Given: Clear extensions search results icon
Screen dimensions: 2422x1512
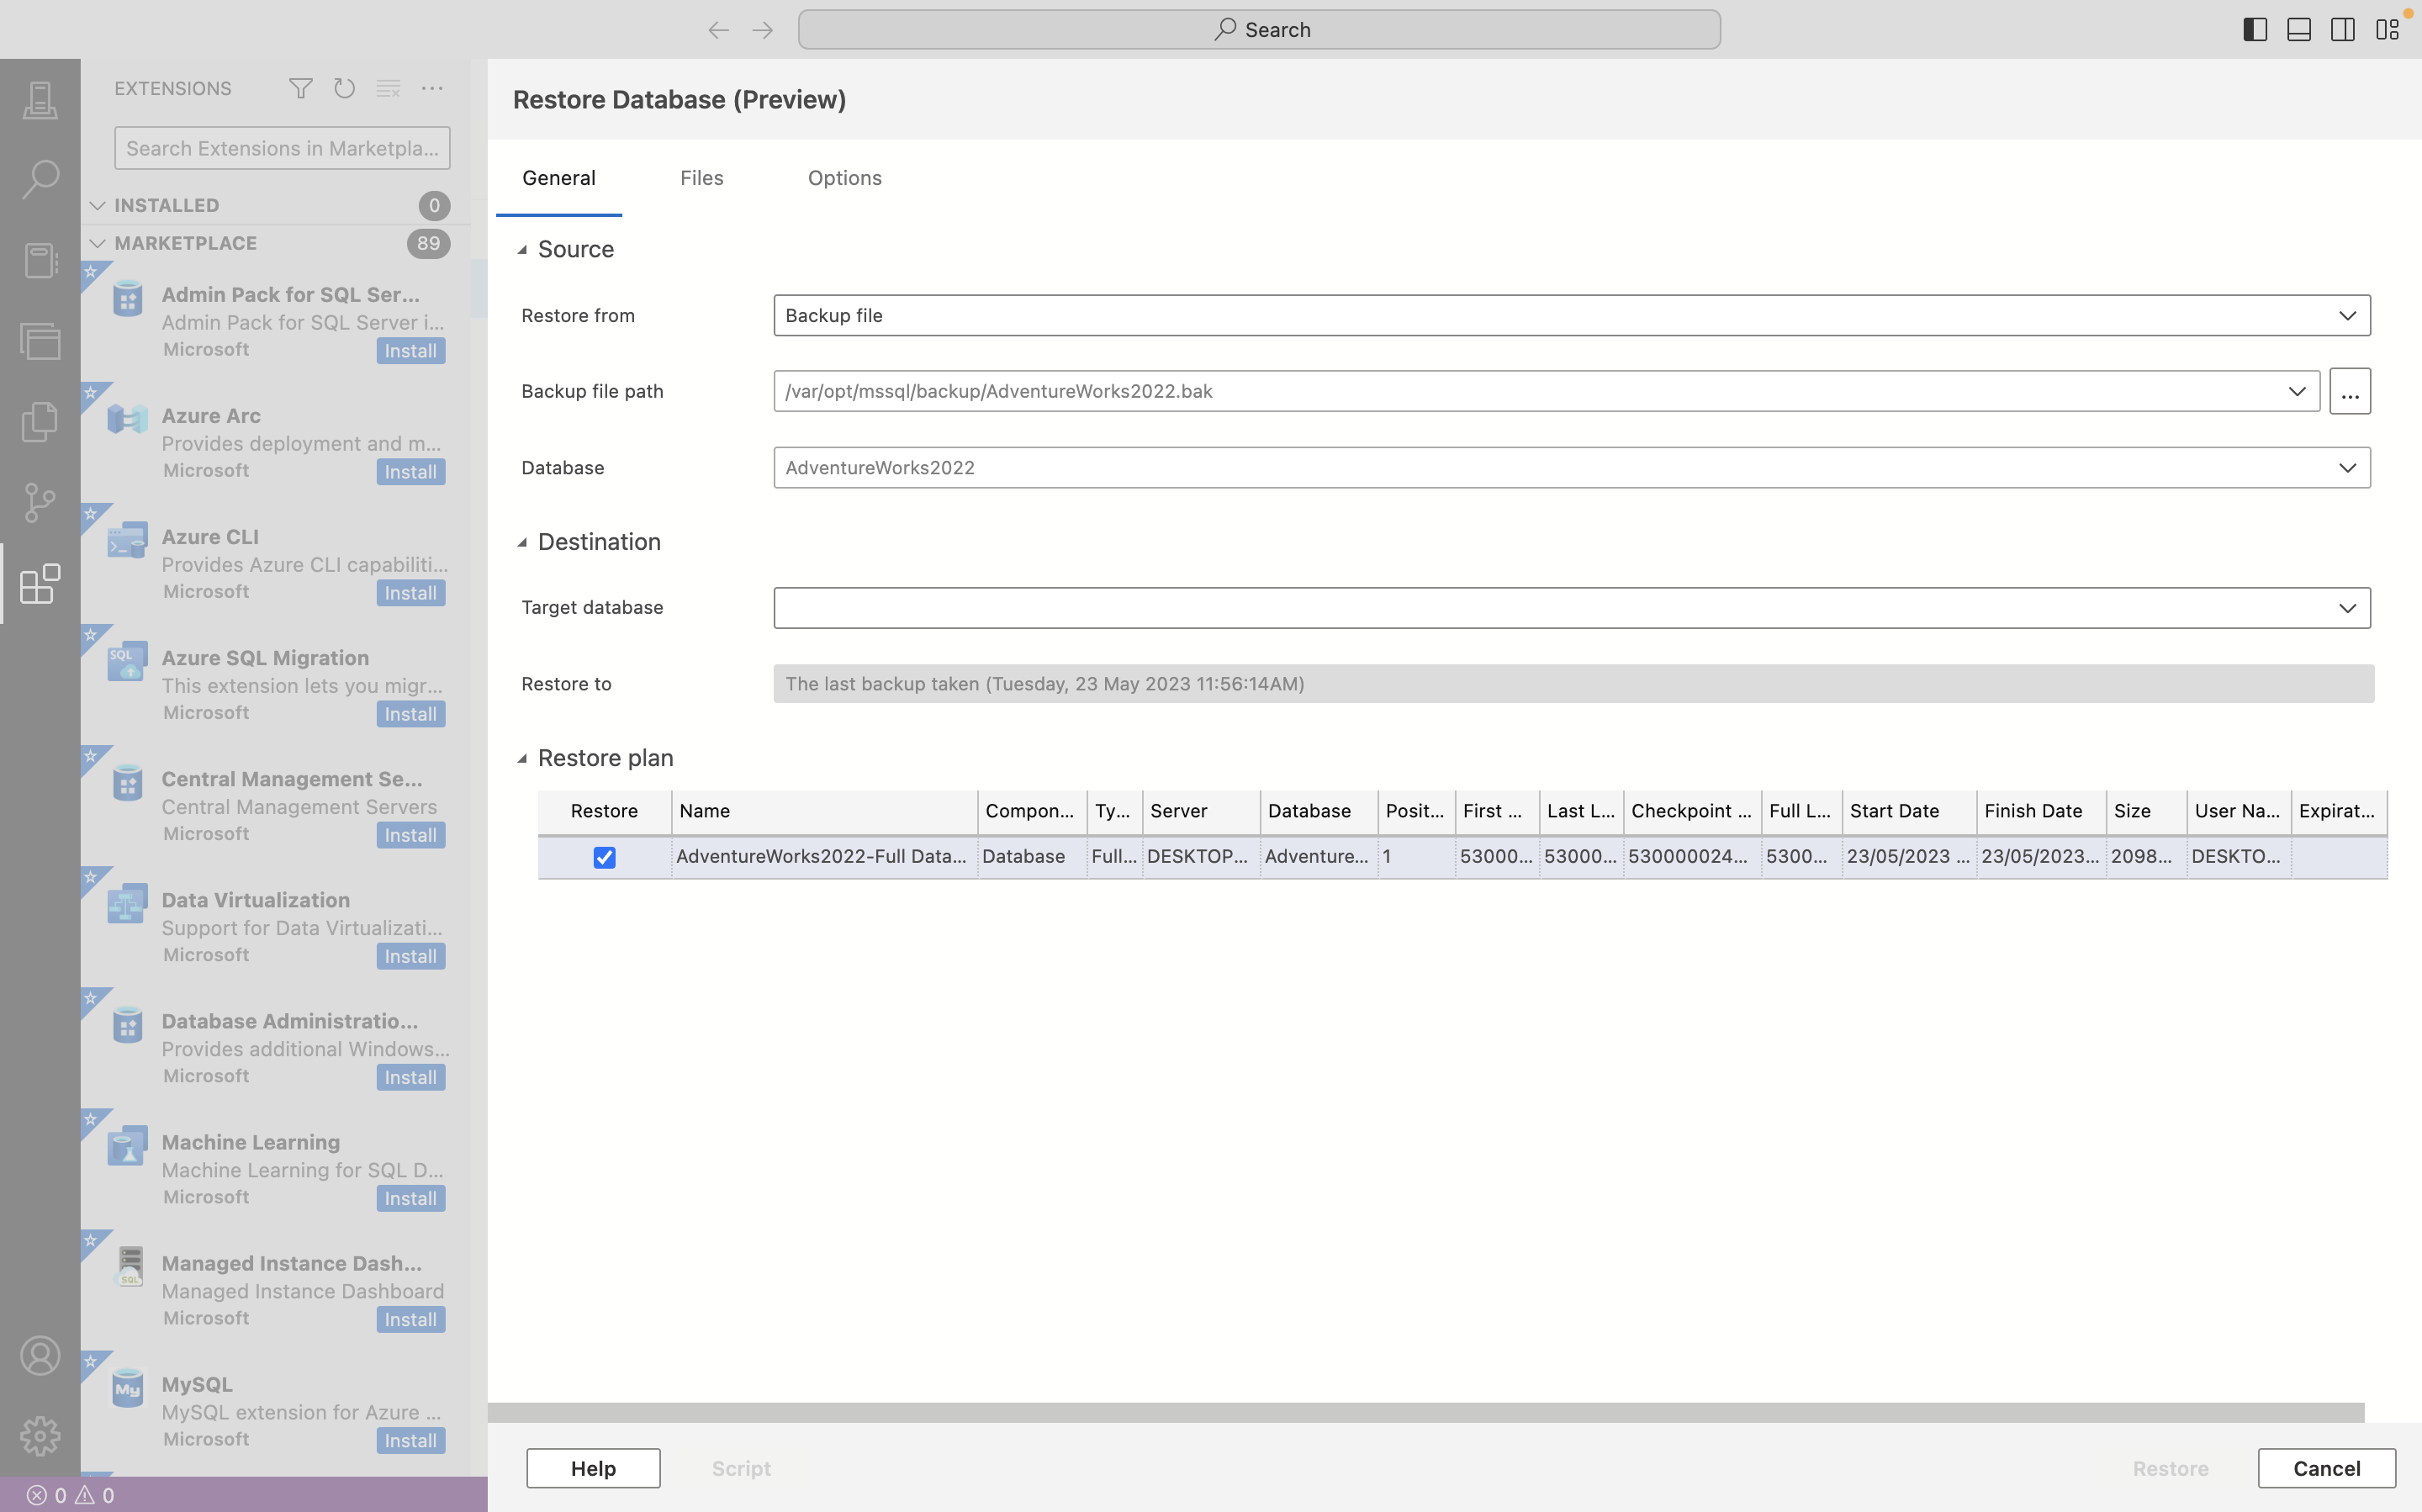Looking at the screenshot, I should (x=388, y=88).
